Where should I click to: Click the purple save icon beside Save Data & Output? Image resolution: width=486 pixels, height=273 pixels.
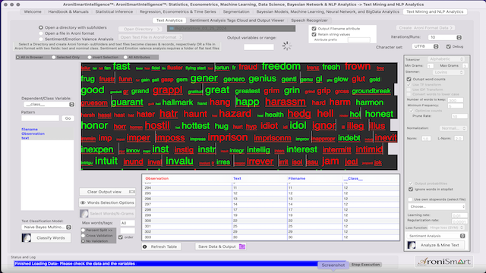point(242,246)
